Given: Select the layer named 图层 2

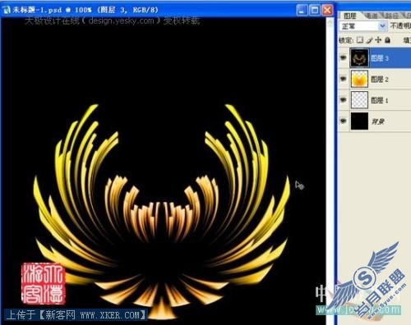Looking at the screenshot, I should [380, 80].
